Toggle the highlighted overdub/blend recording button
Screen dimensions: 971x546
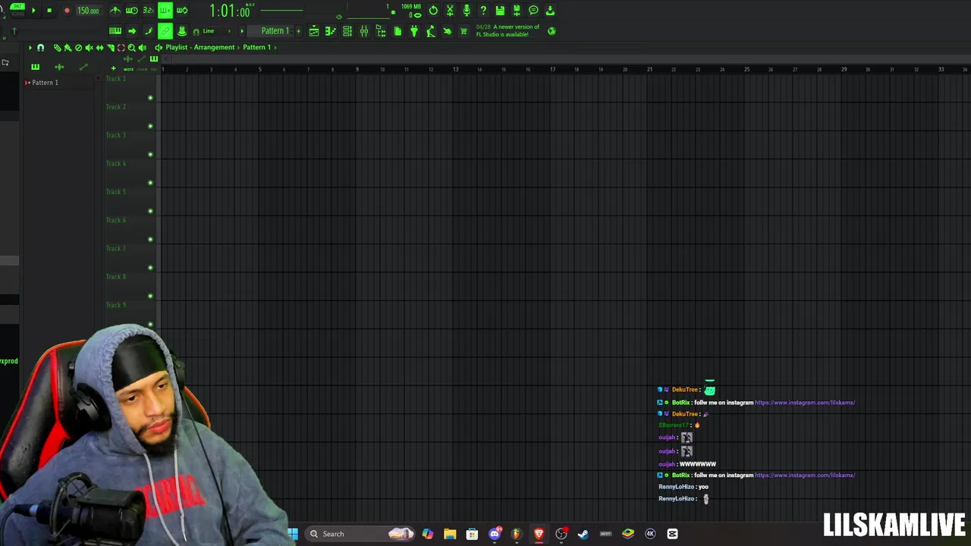[x=165, y=11]
